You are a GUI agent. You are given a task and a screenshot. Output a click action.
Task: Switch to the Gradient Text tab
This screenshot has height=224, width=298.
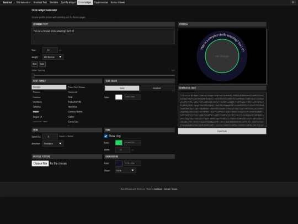[40, 2]
